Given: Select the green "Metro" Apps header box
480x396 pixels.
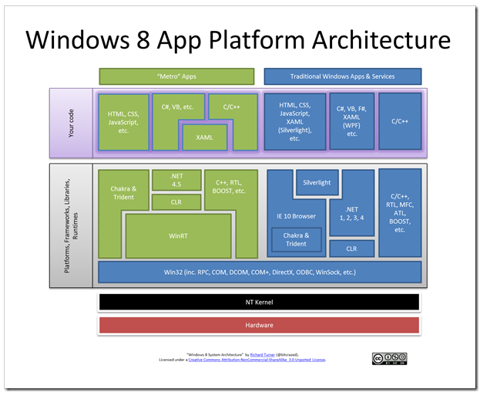Looking at the screenshot, I should click(x=176, y=76).
